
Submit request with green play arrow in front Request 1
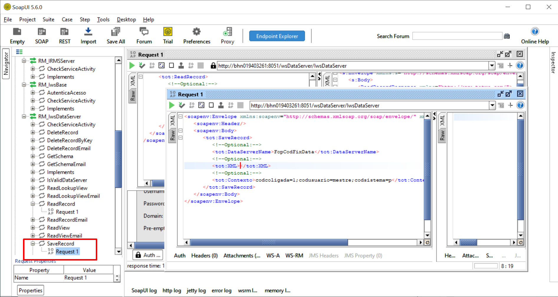point(172,105)
